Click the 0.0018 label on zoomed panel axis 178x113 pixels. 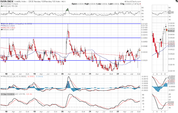point(171,59)
